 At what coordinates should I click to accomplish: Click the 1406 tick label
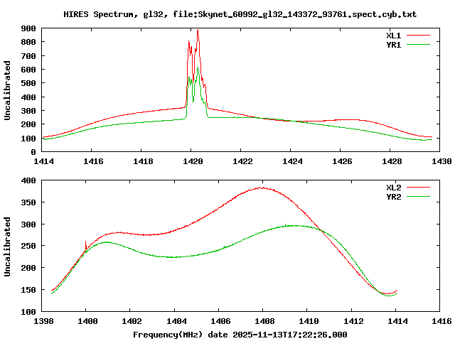tap(220, 321)
